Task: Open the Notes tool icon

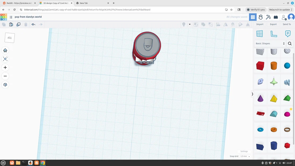Action: pyautogui.click(x=288, y=34)
